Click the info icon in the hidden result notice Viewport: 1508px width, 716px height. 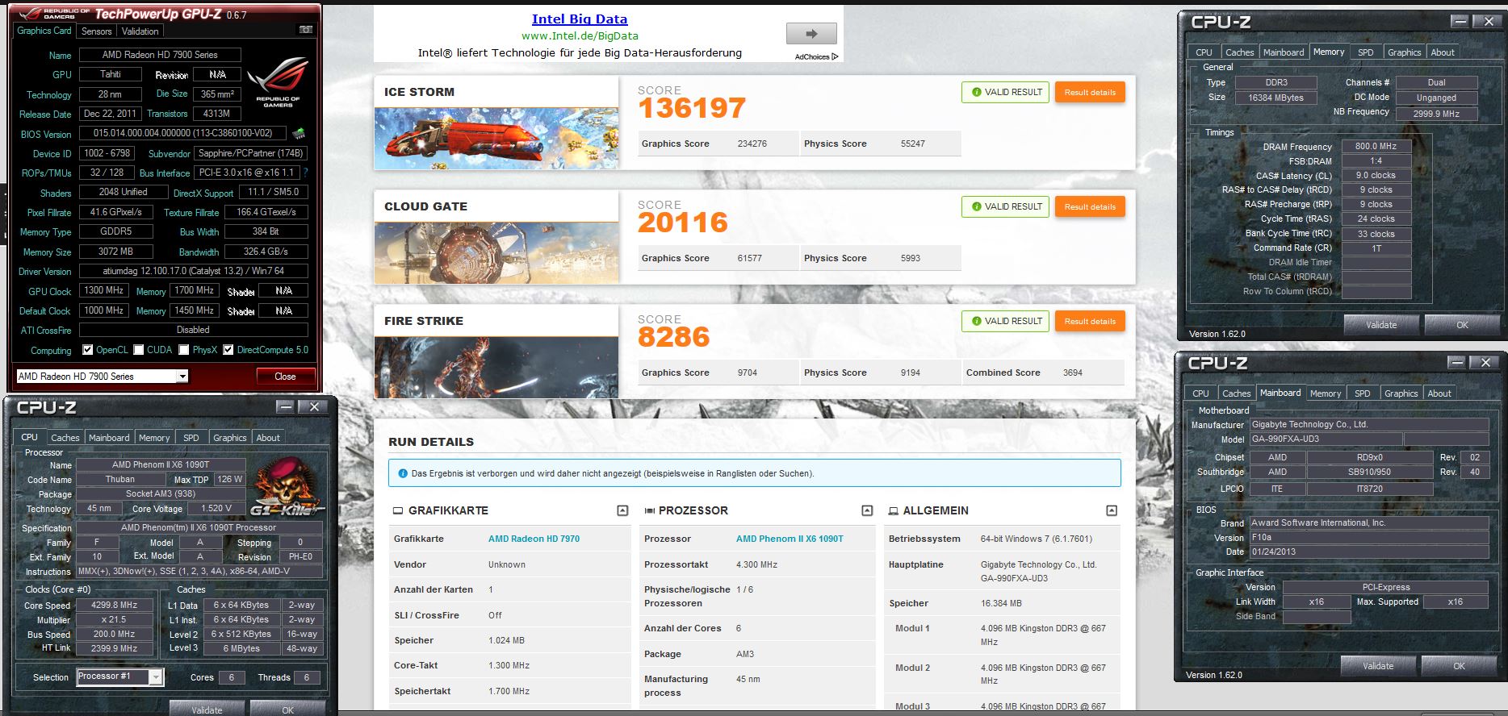402,473
